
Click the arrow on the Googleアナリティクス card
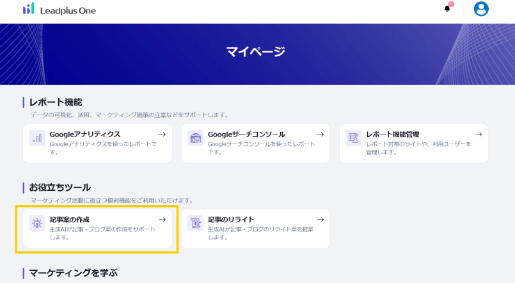(162, 134)
